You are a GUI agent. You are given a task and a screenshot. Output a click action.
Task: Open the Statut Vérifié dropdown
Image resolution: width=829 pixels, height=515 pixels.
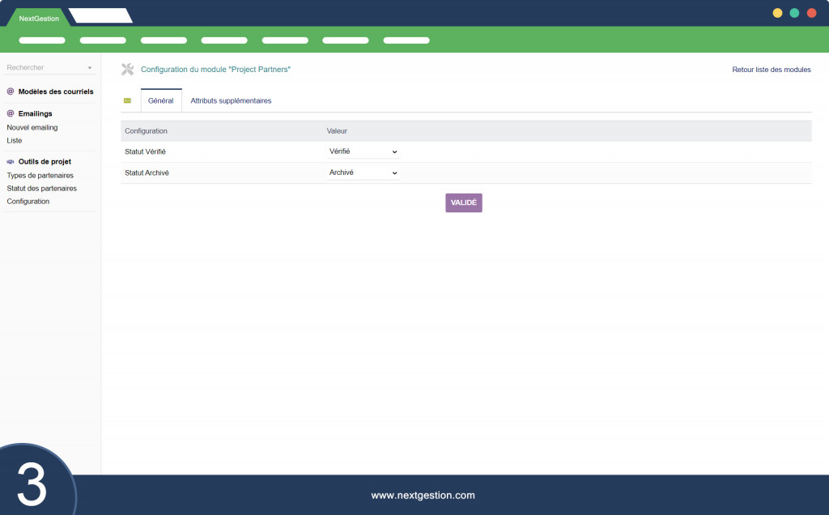[363, 151]
